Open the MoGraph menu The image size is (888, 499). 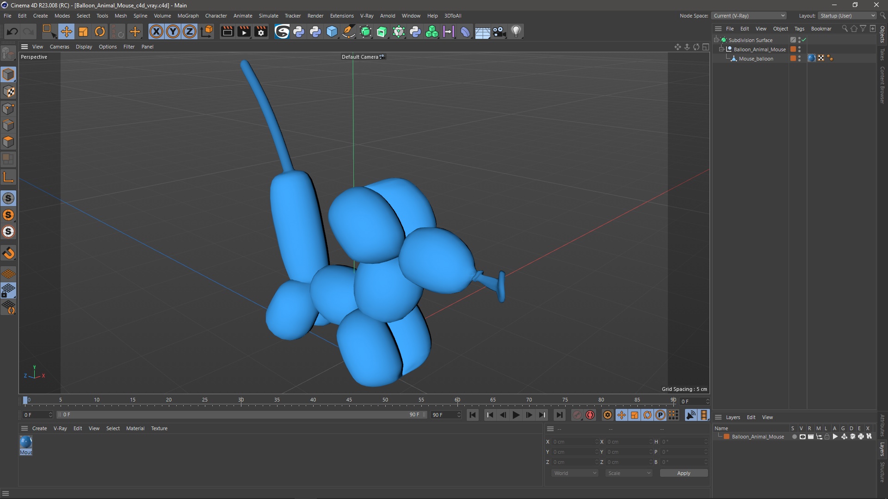pyautogui.click(x=188, y=16)
